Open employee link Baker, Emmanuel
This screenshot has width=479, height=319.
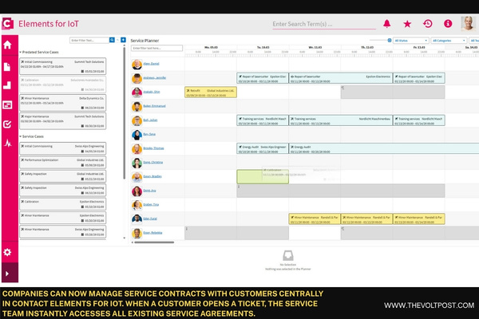[x=154, y=106]
